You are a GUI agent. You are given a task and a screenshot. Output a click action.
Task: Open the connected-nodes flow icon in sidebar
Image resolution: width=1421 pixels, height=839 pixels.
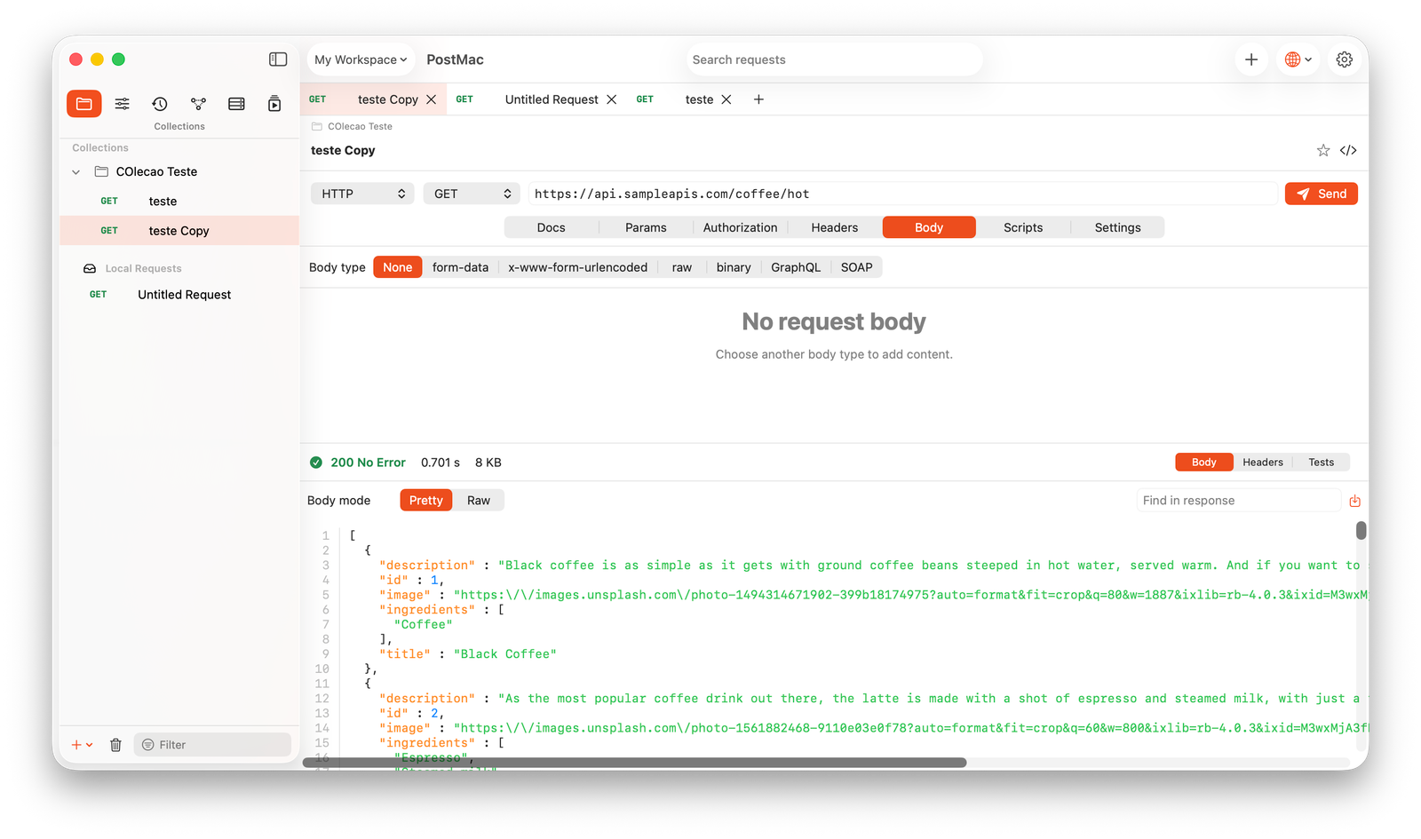pos(198,104)
